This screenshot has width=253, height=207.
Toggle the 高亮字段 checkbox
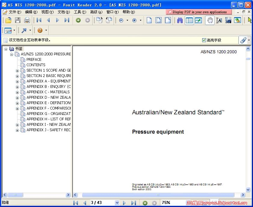pyautogui.click(x=204, y=40)
